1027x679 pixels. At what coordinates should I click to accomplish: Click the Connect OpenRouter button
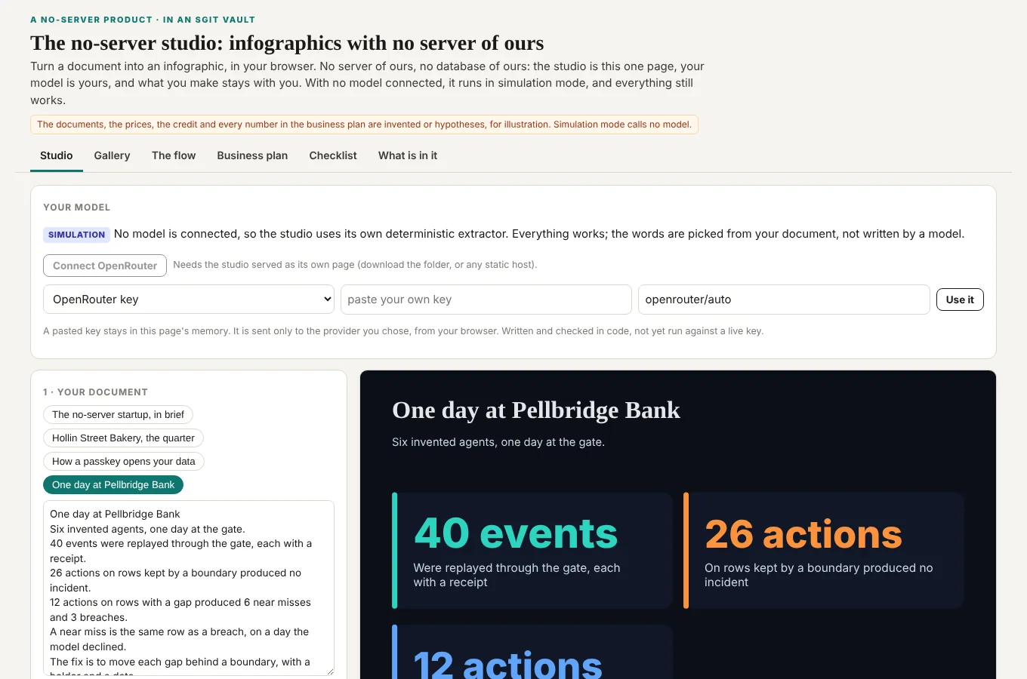pos(105,266)
